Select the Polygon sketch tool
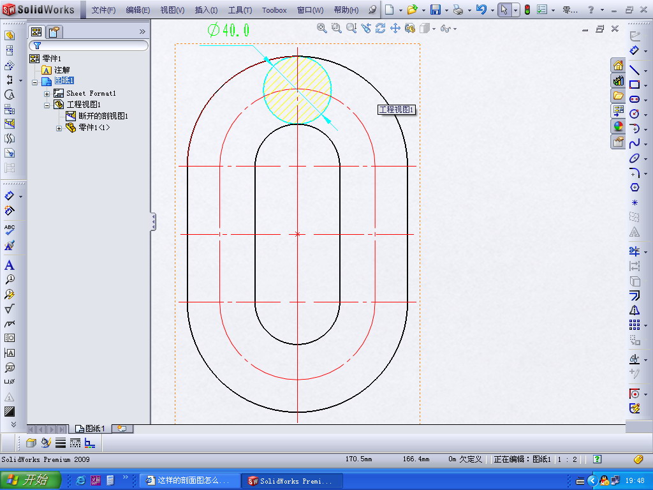 [635, 188]
